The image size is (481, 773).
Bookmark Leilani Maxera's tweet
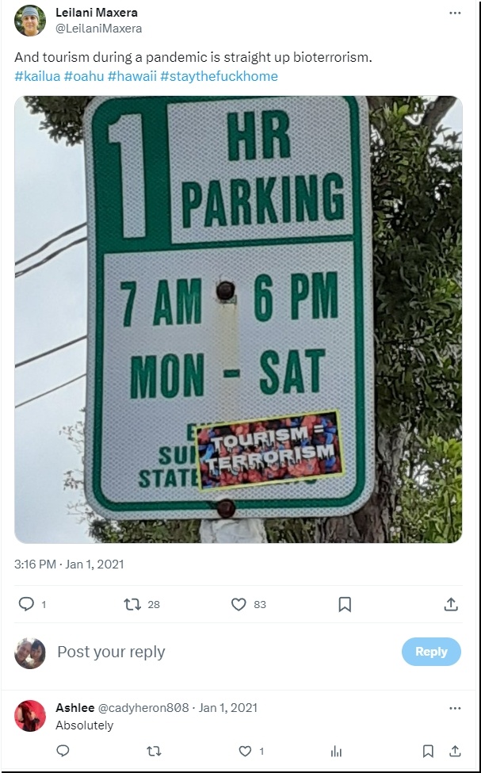(345, 604)
